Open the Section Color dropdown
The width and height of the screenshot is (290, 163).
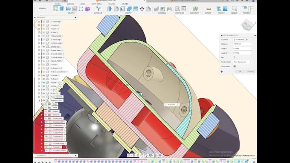242,62
